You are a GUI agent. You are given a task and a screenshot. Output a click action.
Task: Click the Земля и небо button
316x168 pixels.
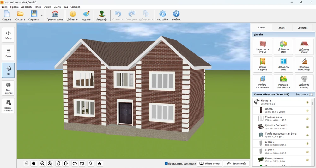[x=236, y=163]
